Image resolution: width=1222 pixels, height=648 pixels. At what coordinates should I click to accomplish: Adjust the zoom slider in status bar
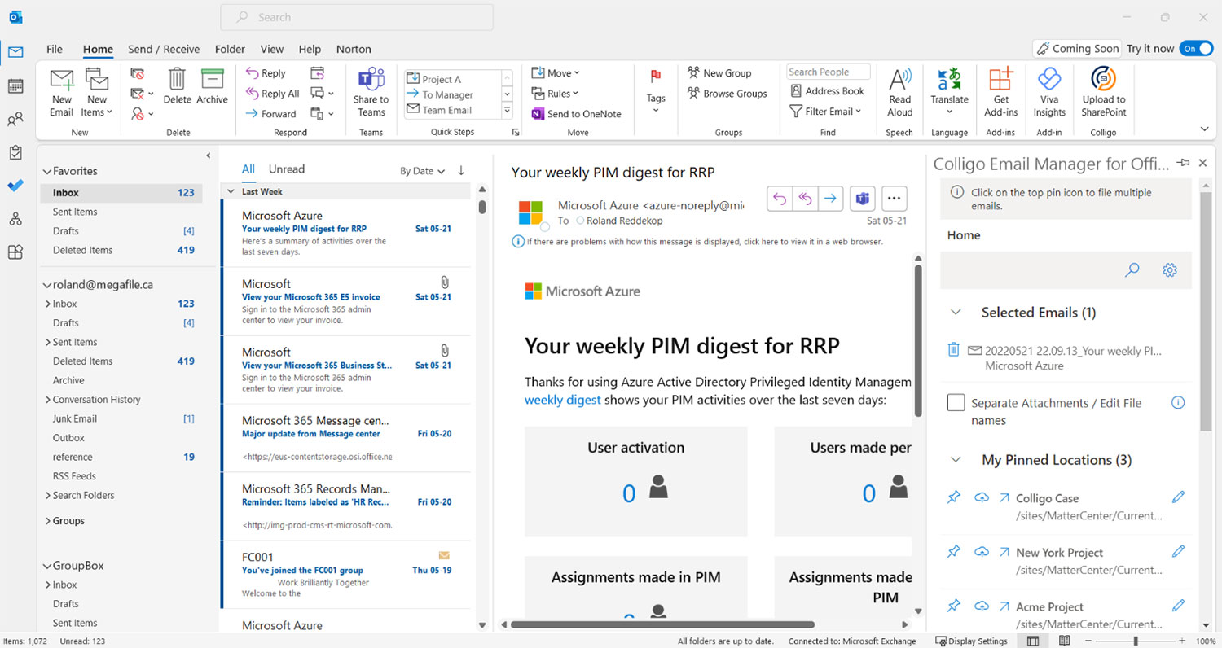pyautogui.click(x=1136, y=641)
